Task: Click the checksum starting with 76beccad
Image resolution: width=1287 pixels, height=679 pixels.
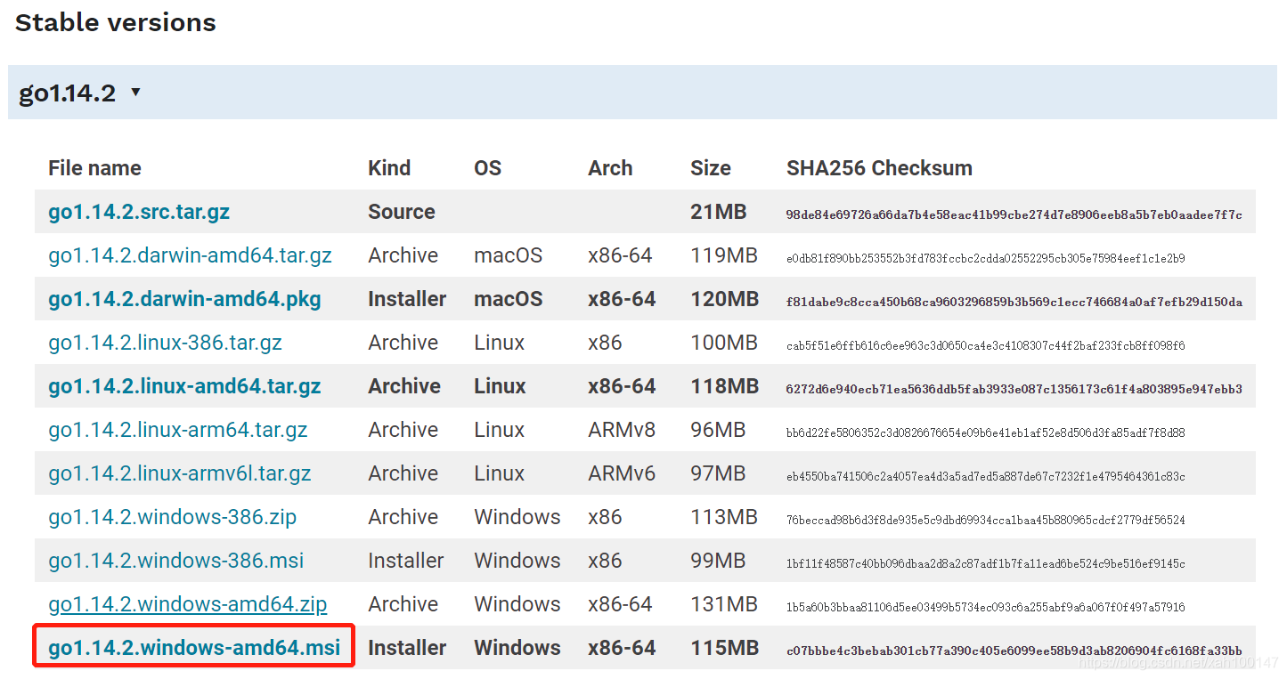Action: click(986, 521)
